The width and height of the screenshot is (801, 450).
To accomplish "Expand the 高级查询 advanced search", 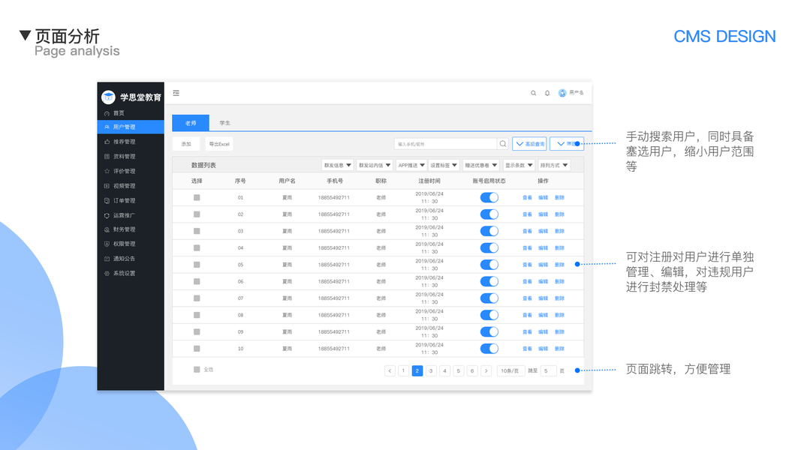I will [x=530, y=144].
